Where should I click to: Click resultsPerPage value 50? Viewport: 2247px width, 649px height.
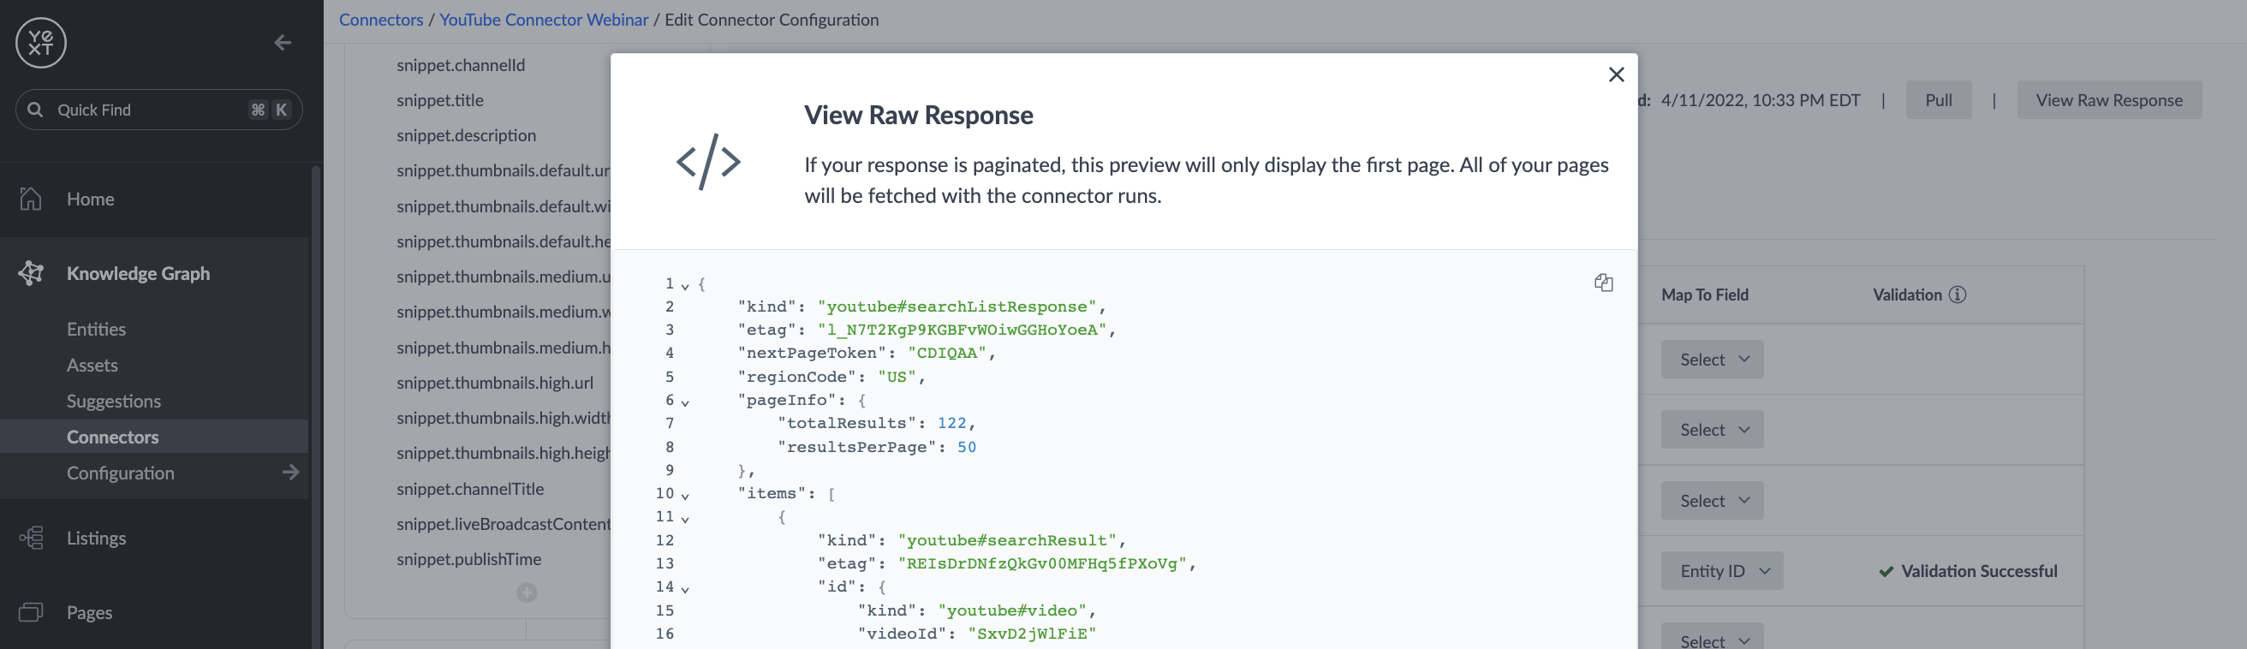tap(967, 447)
